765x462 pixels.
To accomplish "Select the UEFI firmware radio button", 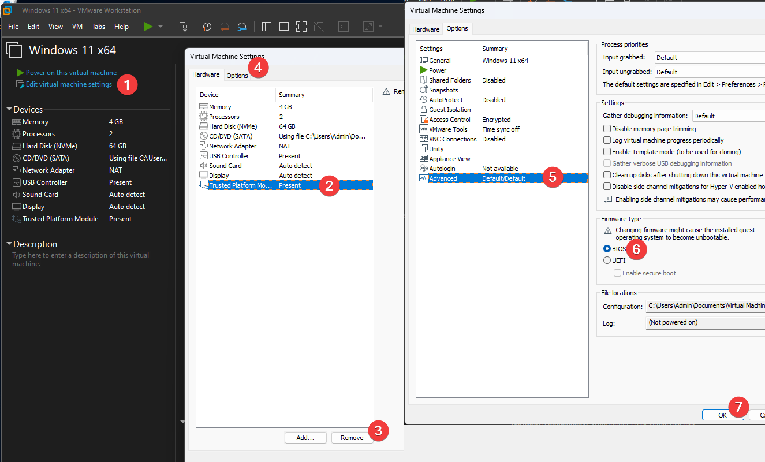I will pos(607,260).
